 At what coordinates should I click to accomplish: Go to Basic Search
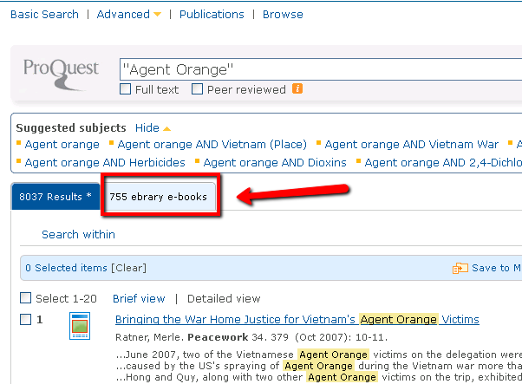(x=44, y=15)
